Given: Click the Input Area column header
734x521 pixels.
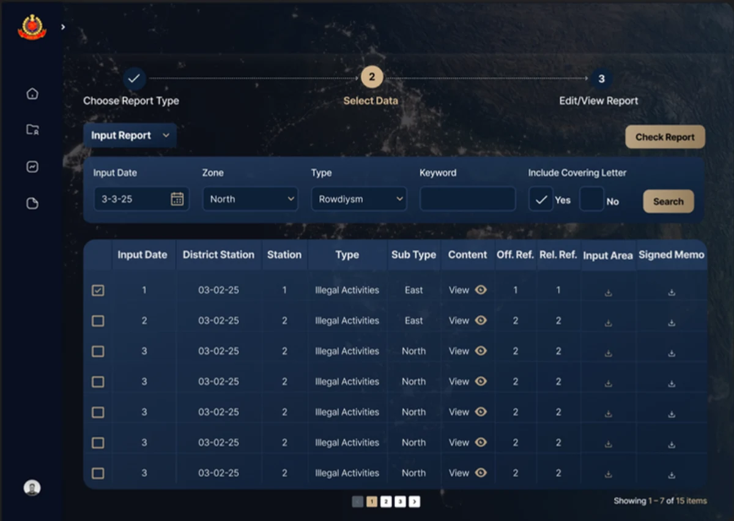Looking at the screenshot, I should coord(608,255).
